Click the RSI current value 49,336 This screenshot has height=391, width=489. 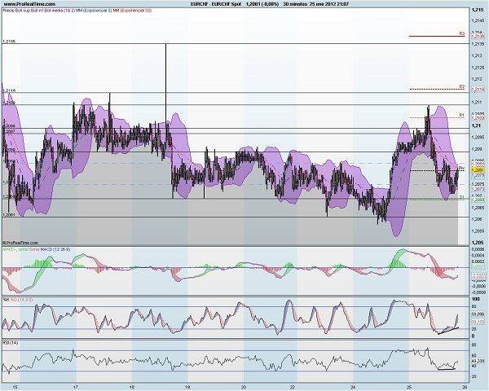pos(478,361)
